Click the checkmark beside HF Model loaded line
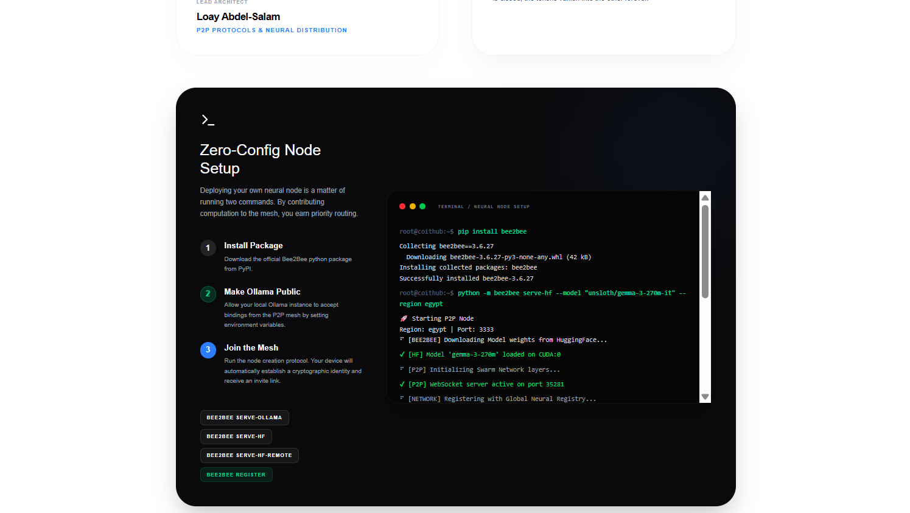 (402, 354)
